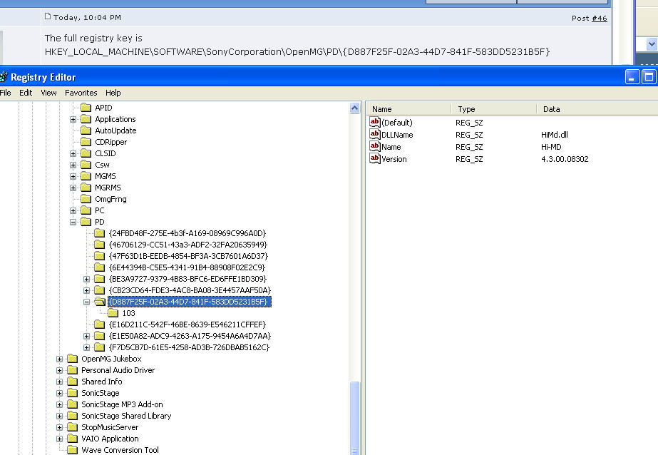Click the (Default) value string icon
Viewport: 658px width, 455px height.
tap(375, 122)
